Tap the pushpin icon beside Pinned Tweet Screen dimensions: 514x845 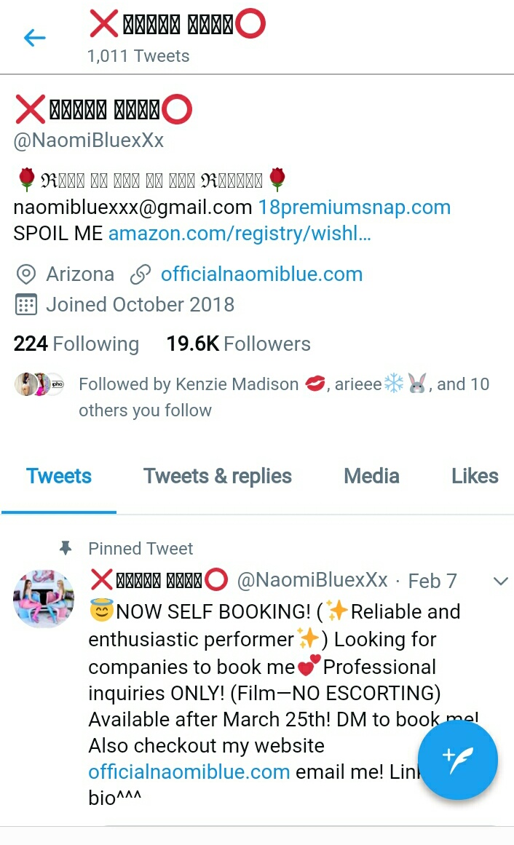(x=66, y=548)
